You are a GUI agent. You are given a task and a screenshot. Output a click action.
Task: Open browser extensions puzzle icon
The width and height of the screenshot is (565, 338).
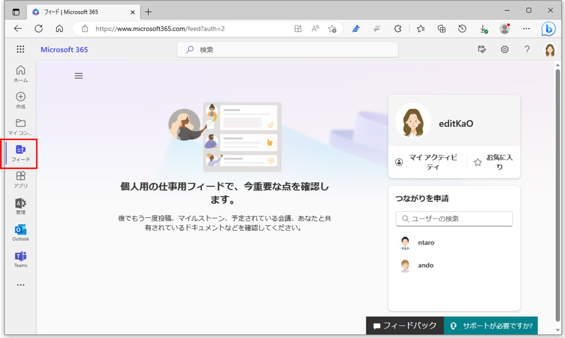[398, 29]
